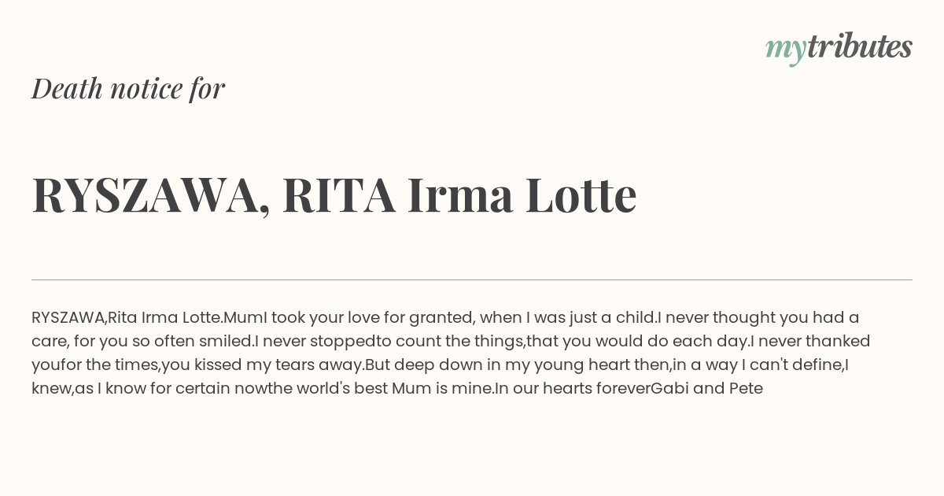Click the horizontal divider line

[x=472, y=279]
